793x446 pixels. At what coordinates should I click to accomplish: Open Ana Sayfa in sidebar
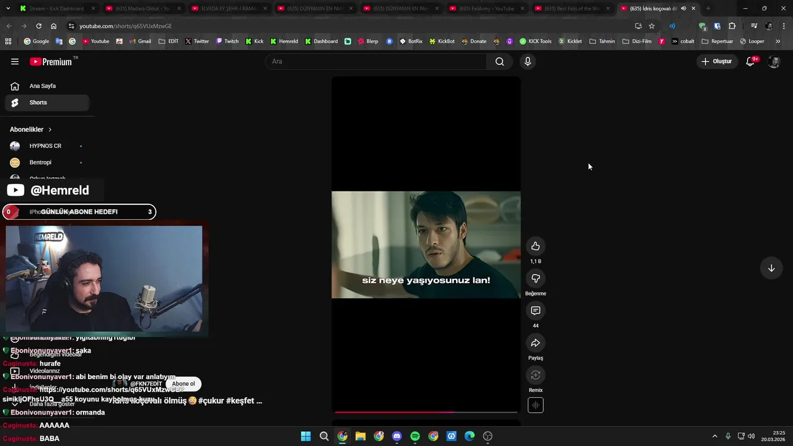coord(47,86)
